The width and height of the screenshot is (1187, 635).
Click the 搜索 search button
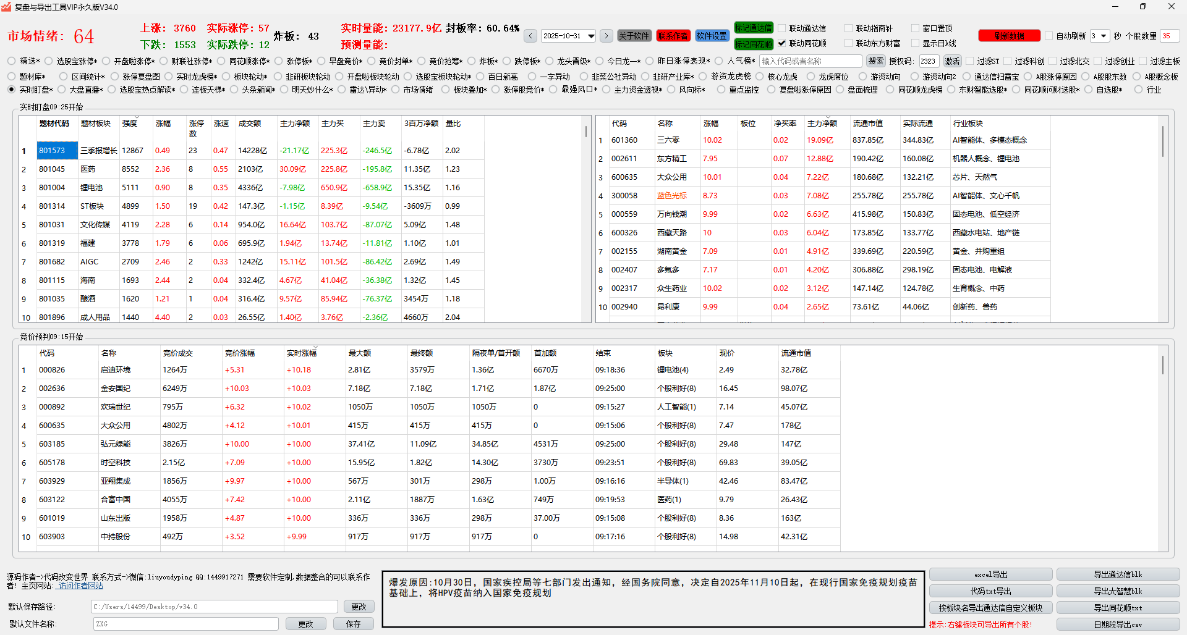click(876, 61)
